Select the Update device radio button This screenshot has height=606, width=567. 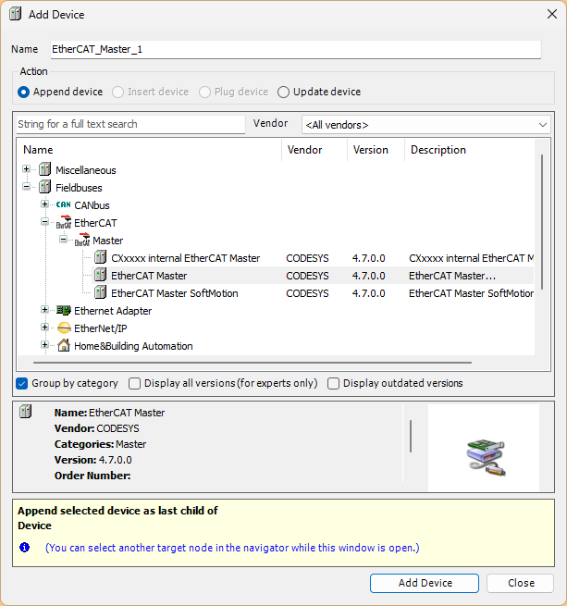(x=283, y=92)
